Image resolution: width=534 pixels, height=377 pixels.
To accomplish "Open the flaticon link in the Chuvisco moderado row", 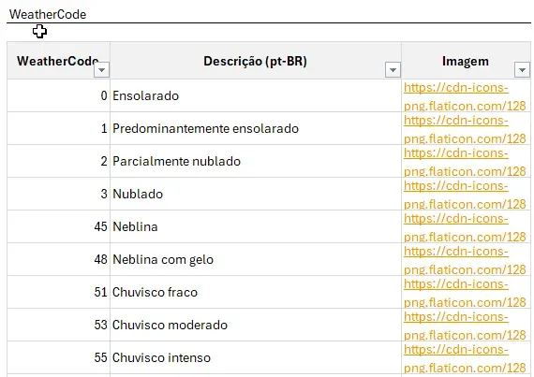I will point(465,326).
